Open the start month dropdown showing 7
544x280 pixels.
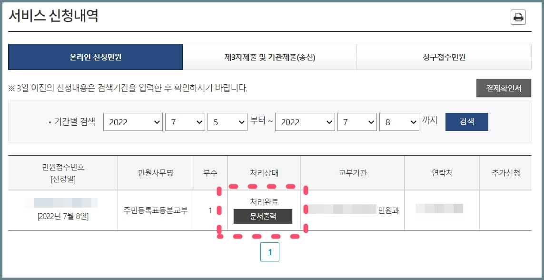pyautogui.click(x=186, y=121)
